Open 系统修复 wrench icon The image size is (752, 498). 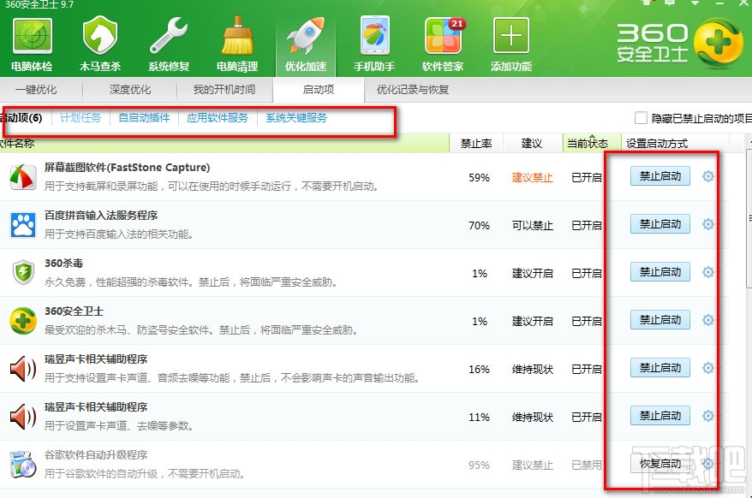tap(169, 44)
